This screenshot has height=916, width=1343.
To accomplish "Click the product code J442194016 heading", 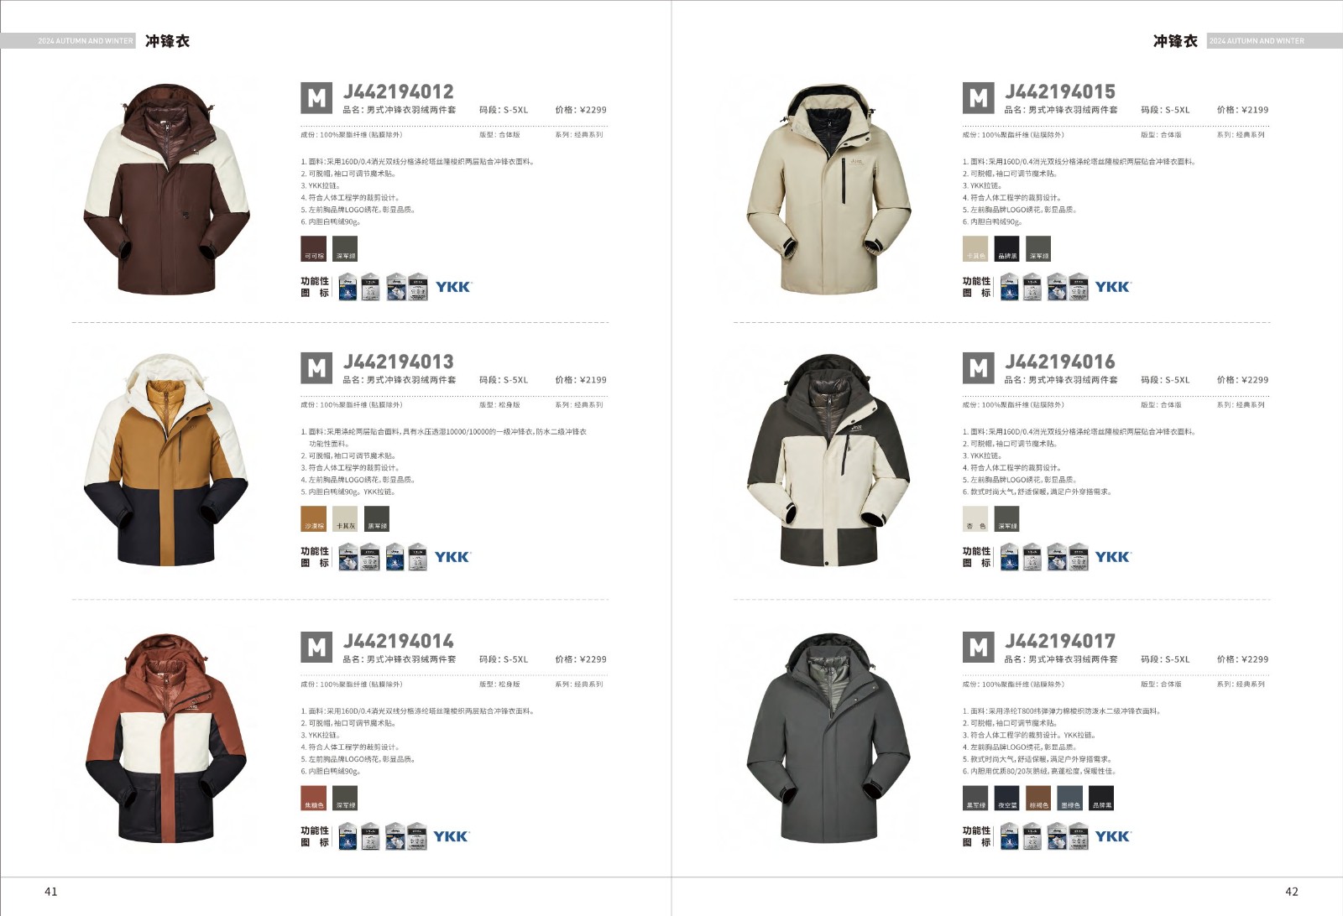I will pos(1060,362).
